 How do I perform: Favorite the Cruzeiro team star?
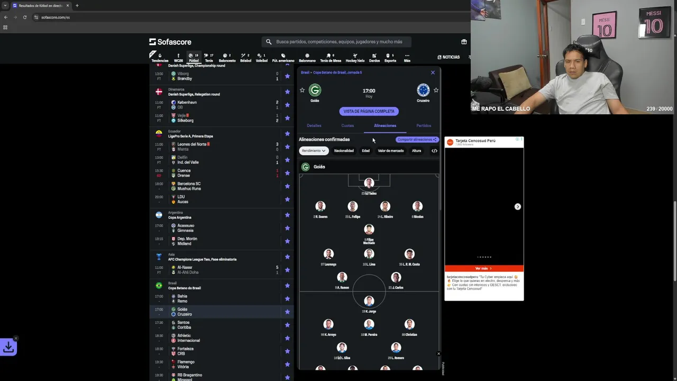(x=436, y=90)
